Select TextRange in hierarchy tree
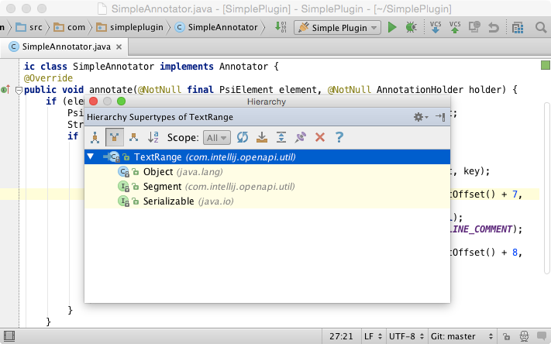This screenshot has width=551, height=344. pos(267,157)
